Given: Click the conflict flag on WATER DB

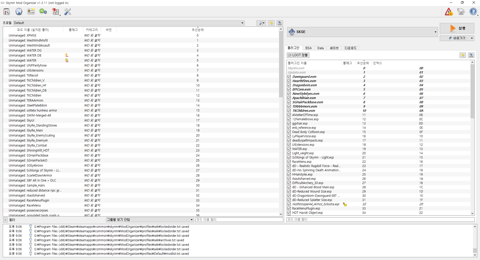Looking at the screenshot, I should (66, 55).
